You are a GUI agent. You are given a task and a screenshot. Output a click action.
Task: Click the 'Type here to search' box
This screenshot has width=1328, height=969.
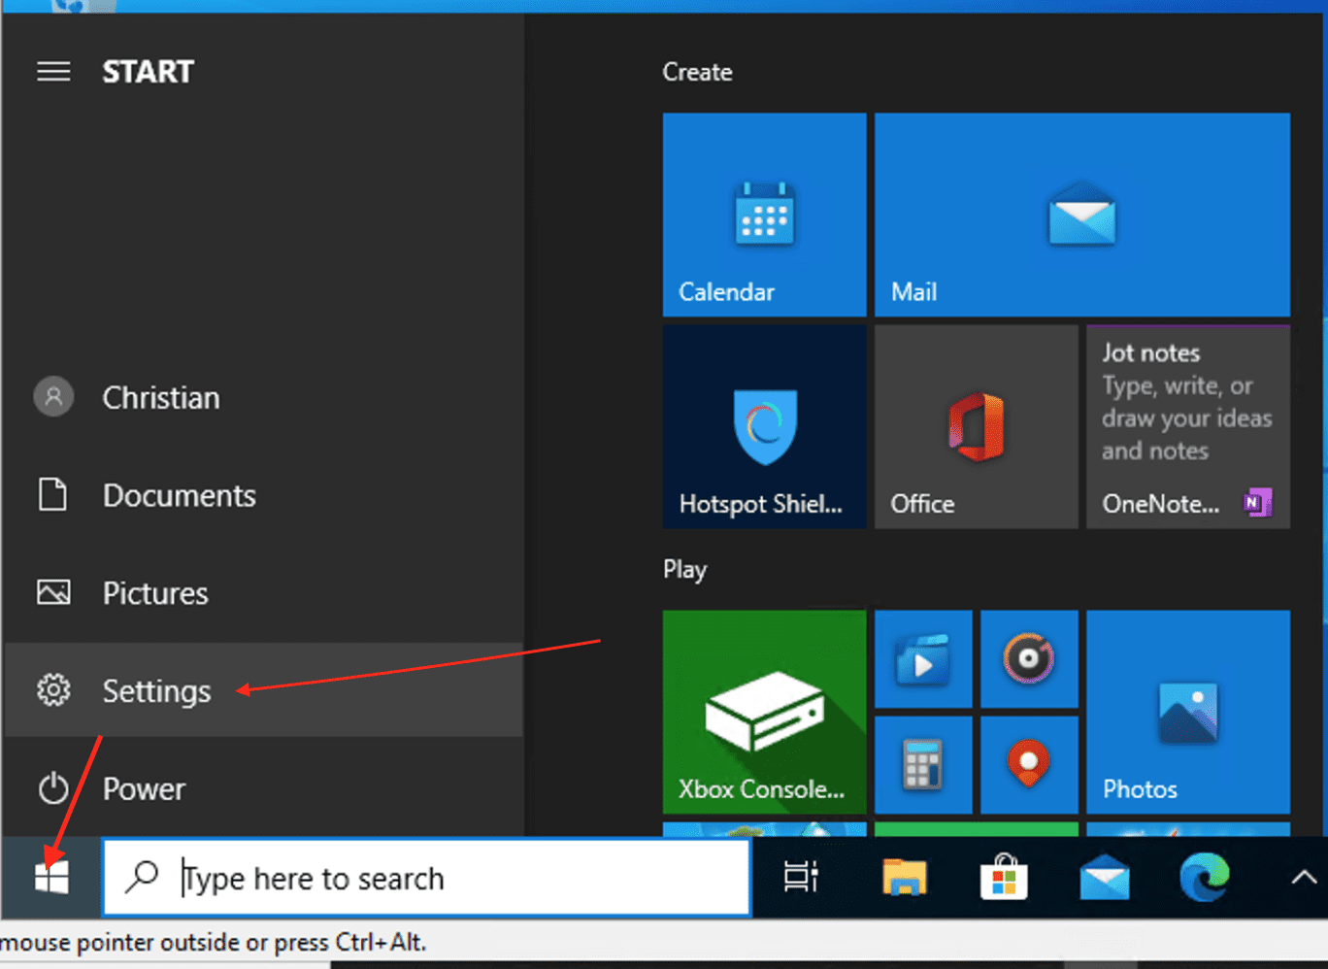pos(427,878)
